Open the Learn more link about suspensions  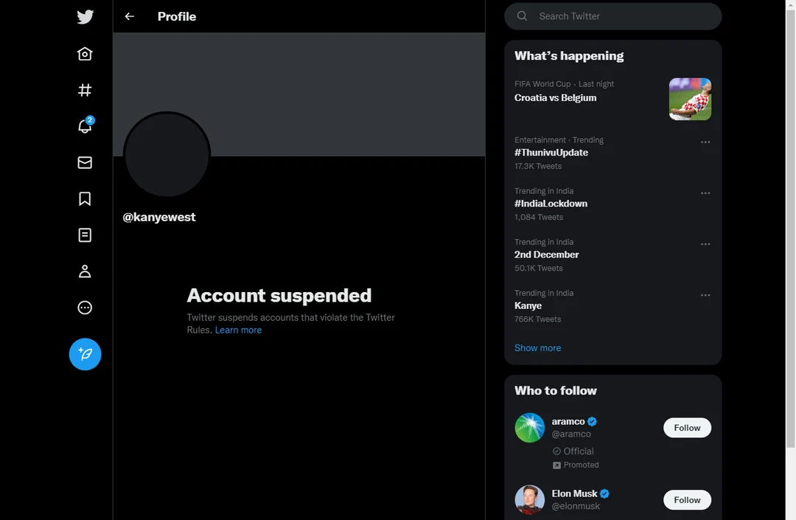coord(238,330)
